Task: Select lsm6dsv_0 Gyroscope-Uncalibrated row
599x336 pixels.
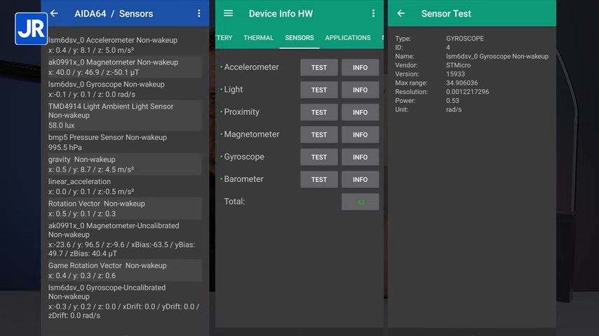Action: coord(125,301)
